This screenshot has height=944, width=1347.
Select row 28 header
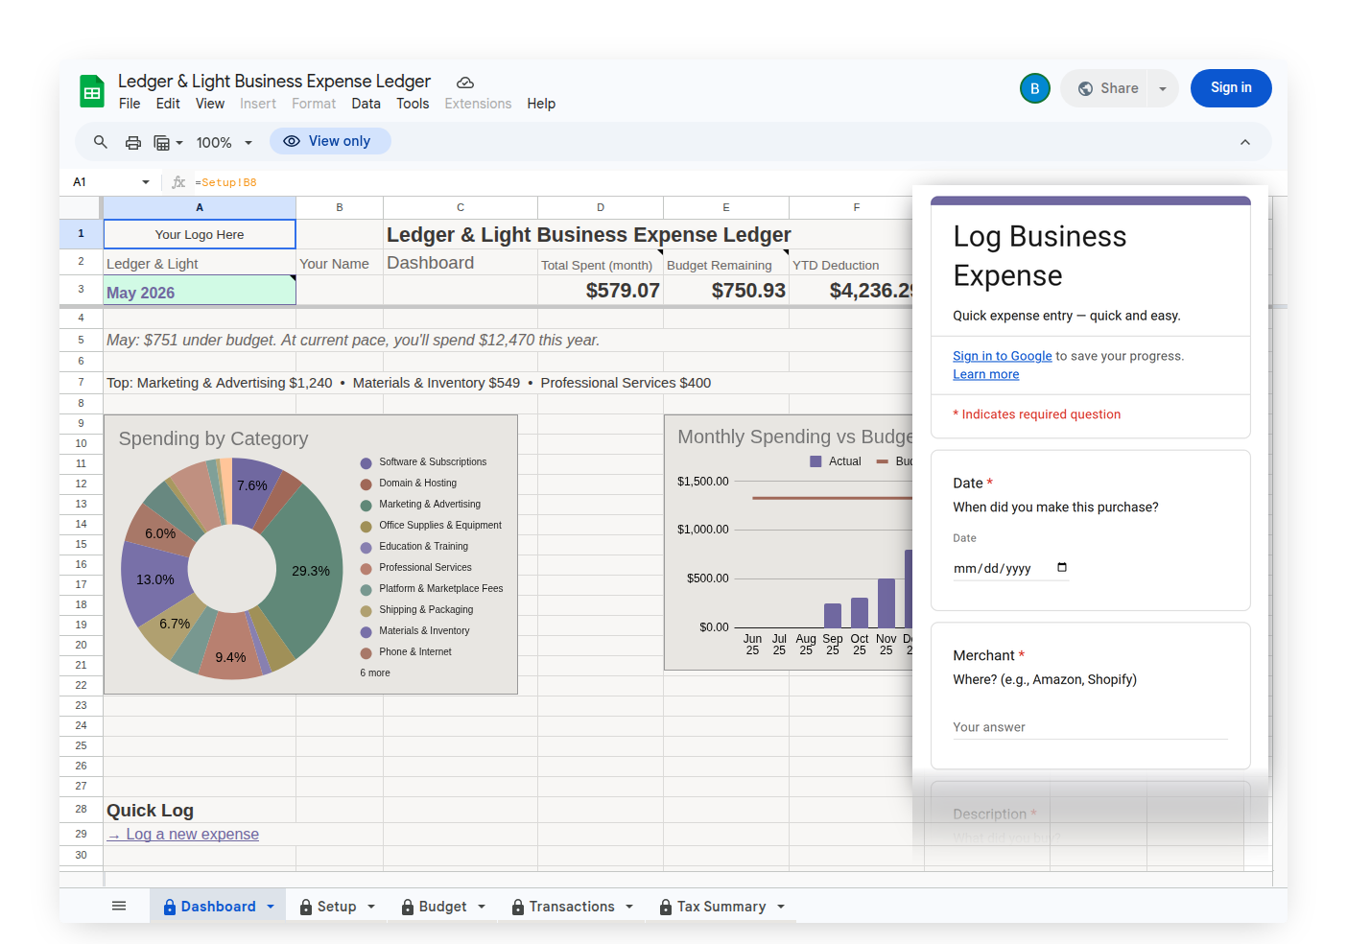[x=81, y=810]
